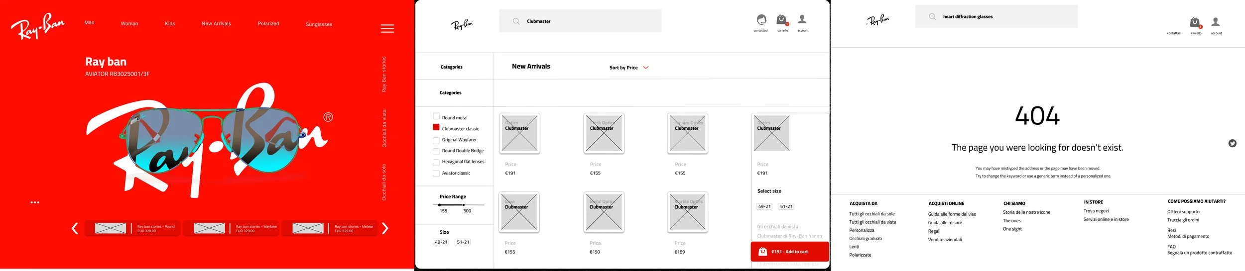Check the Aviator classic category
This screenshot has width=1245, height=271.
[x=436, y=174]
